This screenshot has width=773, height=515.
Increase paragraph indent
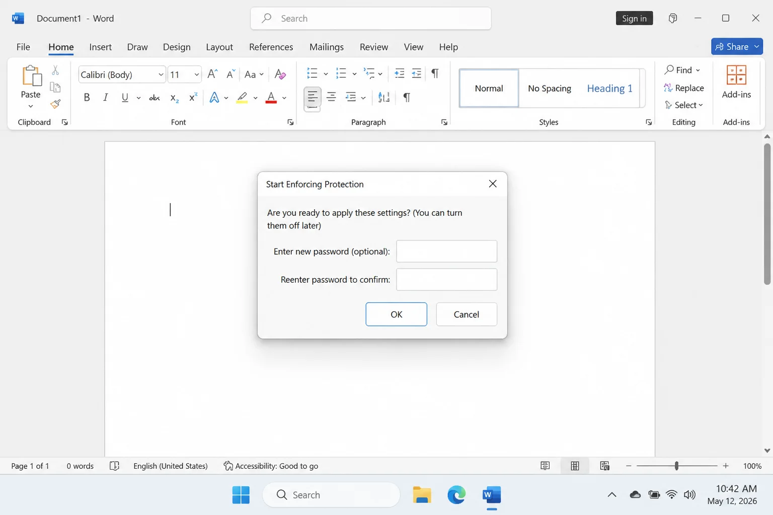(x=417, y=74)
